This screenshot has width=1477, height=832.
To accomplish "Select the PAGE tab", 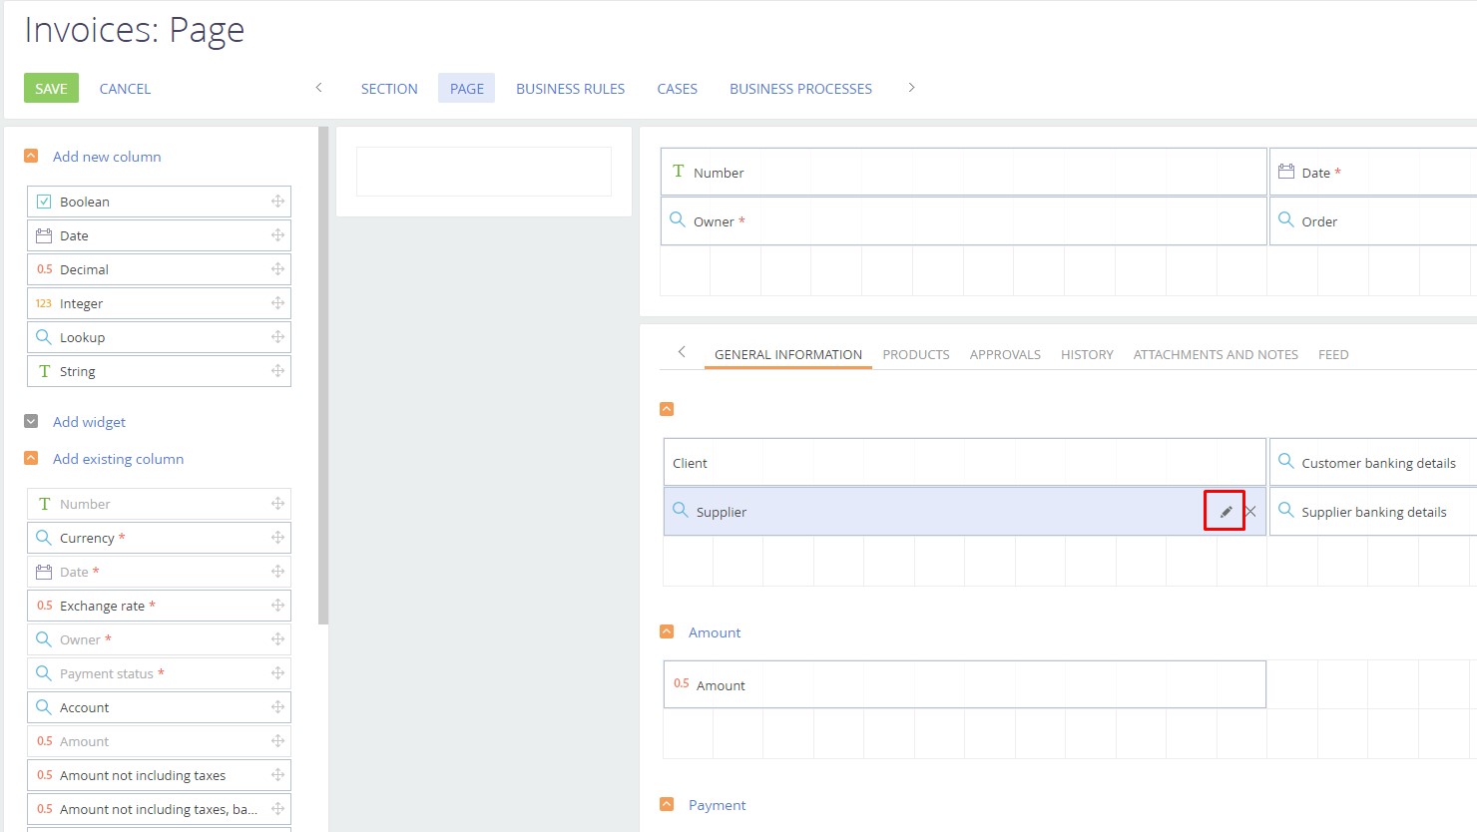I will [466, 89].
